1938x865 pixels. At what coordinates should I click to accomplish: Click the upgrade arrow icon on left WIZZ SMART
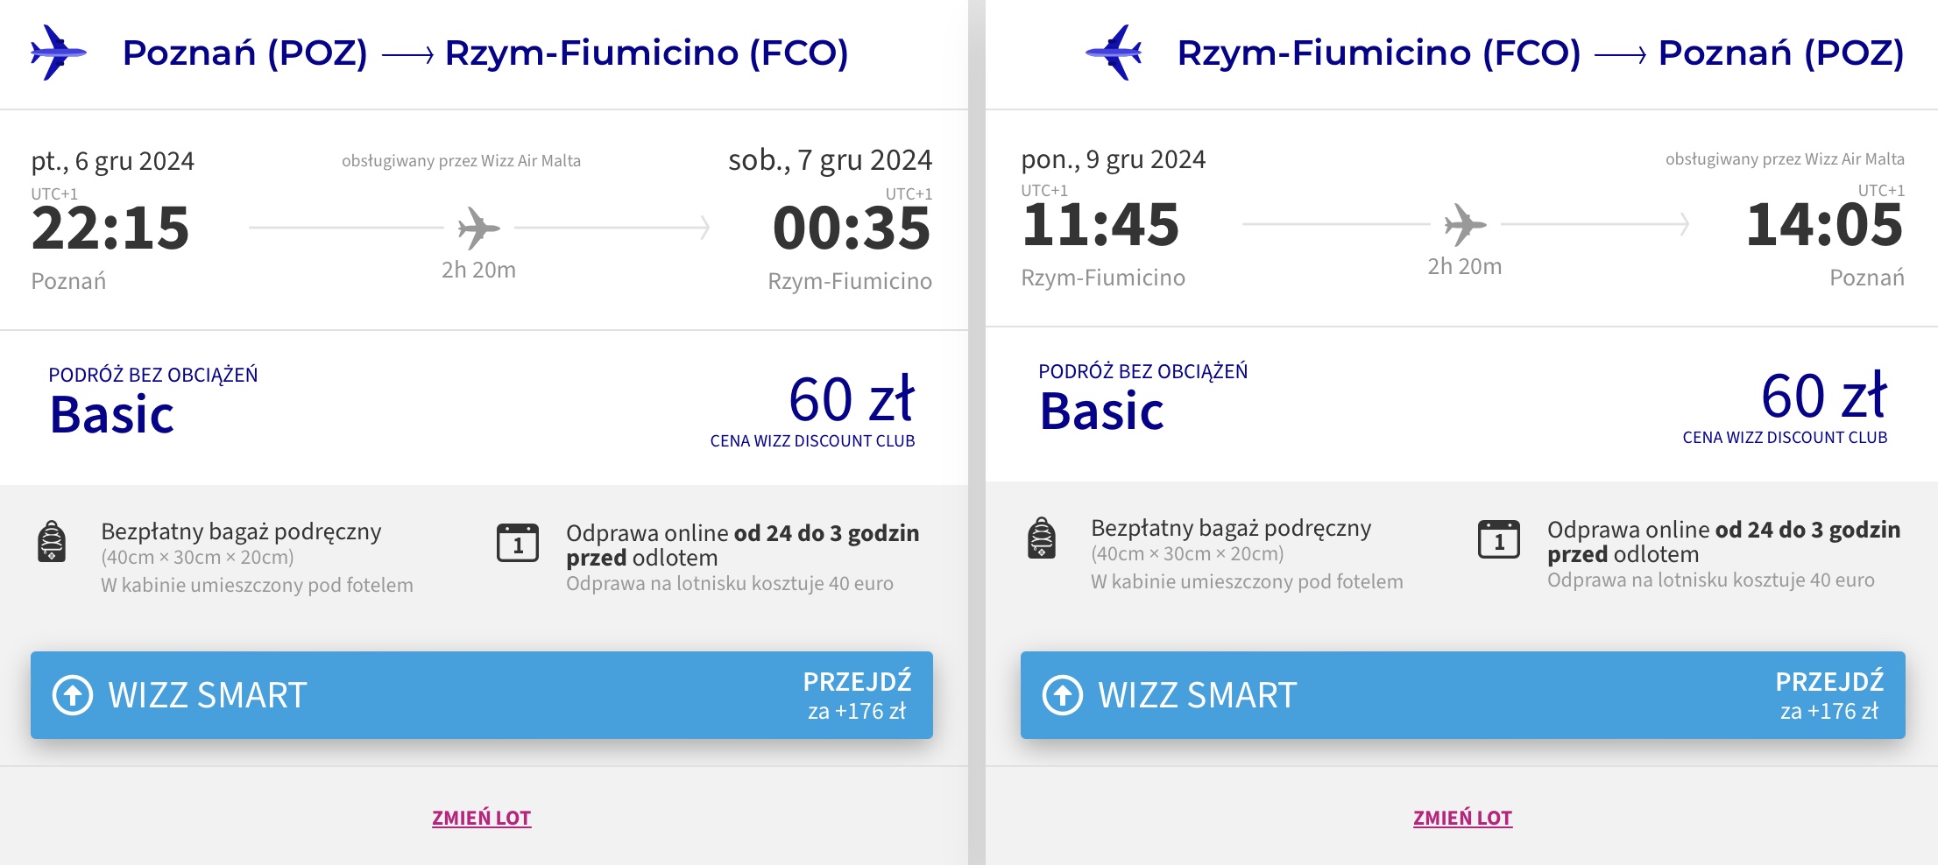tap(73, 695)
